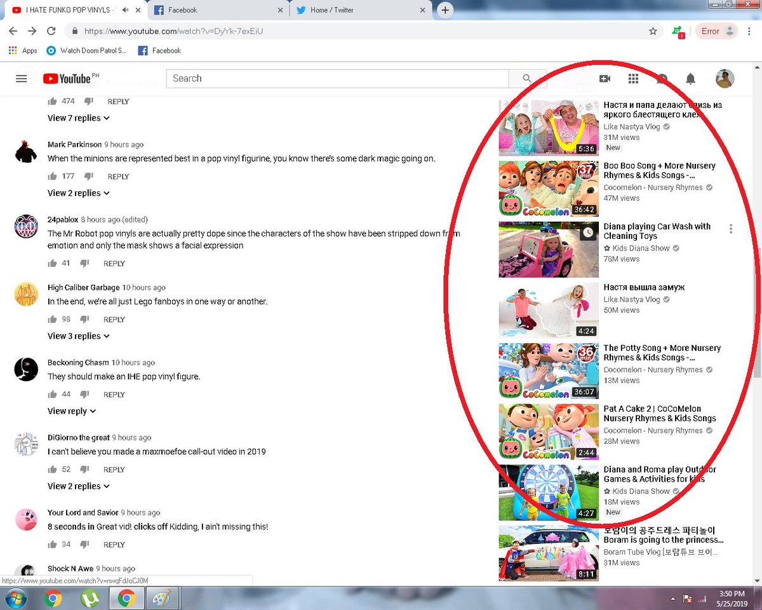Dislike Mark Parkinson's comment
Screen dimensions: 762x610
tap(89, 176)
